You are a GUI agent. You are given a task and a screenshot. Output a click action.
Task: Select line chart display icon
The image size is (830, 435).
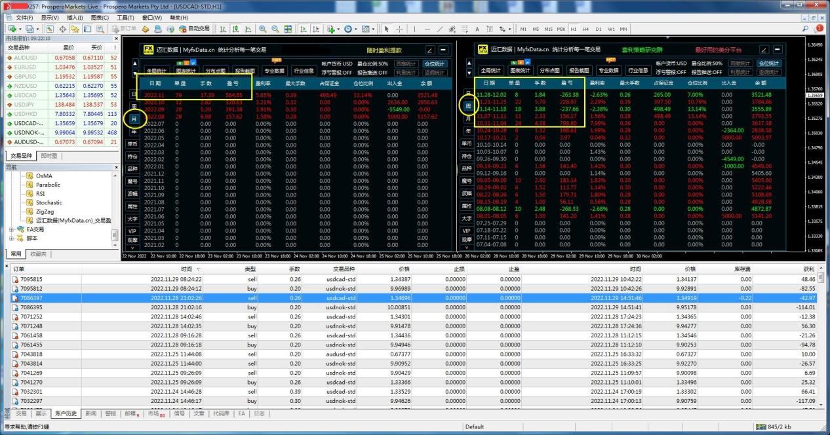(248, 29)
